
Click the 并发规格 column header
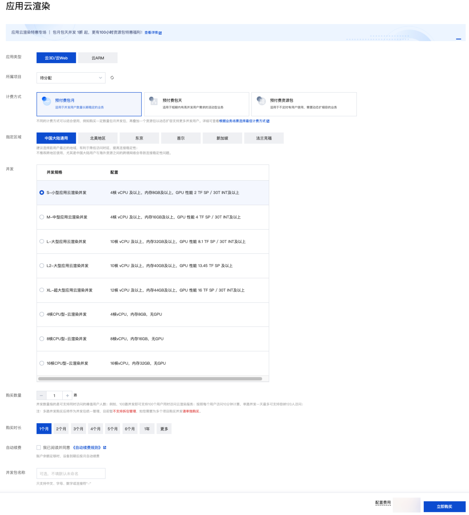coord(54,172)
